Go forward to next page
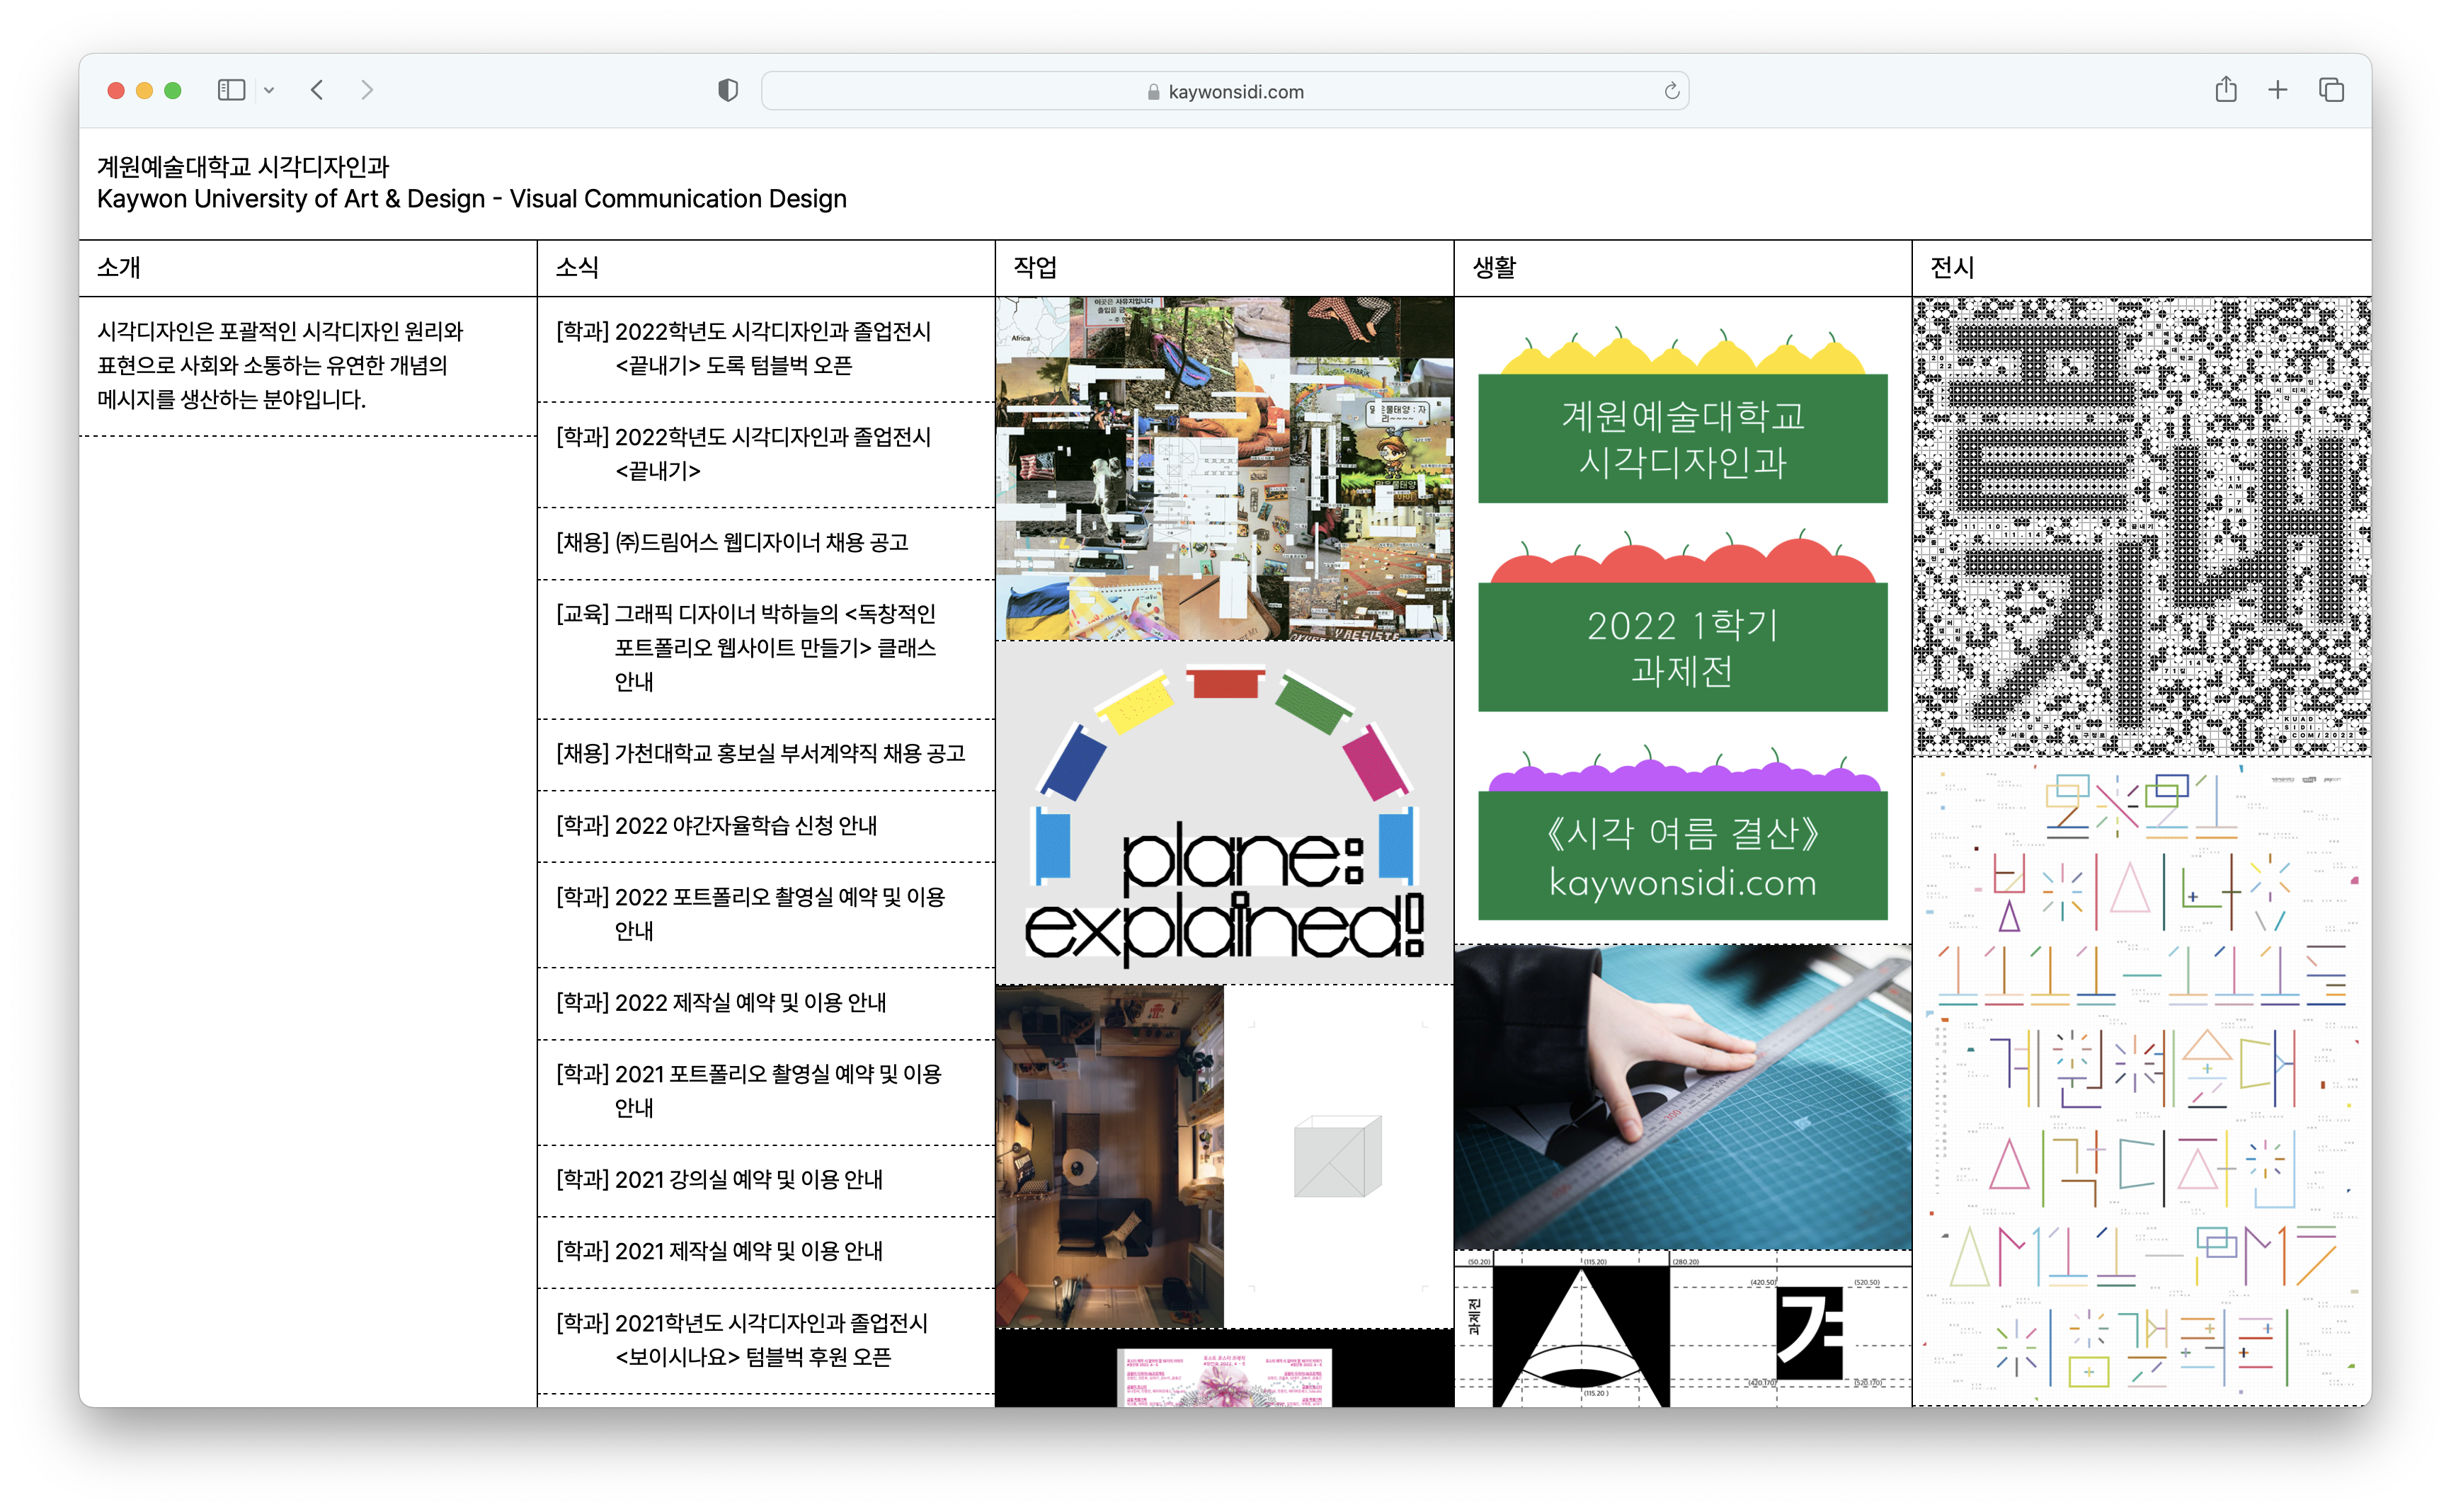The height and width of the screenshot is (1512, 2451). pyautogui.click(x=367, y=90)
